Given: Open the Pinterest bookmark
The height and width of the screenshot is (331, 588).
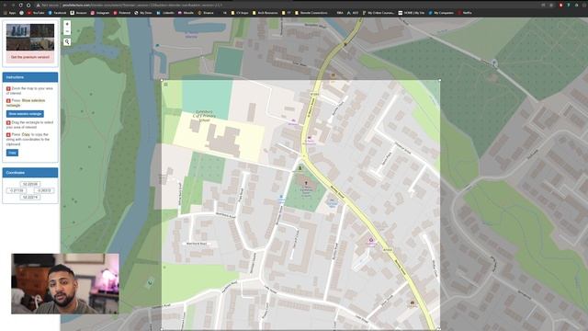Looking at the screenshot, I should (122, 13).
